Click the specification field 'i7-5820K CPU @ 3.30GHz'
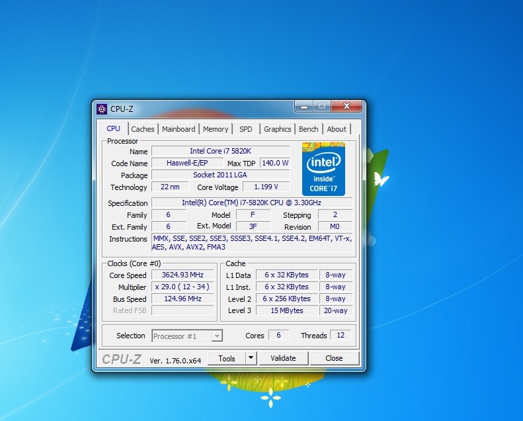Viewport: 523px width, 421px height. (252, 203)
